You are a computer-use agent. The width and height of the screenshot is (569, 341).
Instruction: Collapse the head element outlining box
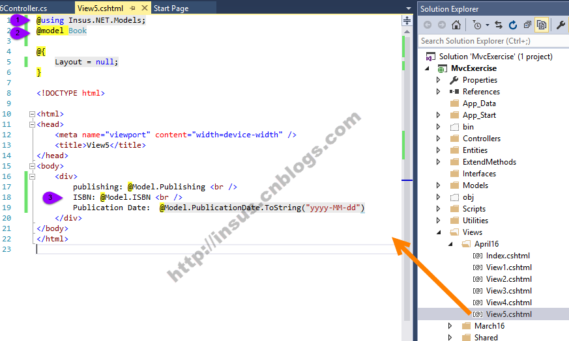tap(32, 124)
